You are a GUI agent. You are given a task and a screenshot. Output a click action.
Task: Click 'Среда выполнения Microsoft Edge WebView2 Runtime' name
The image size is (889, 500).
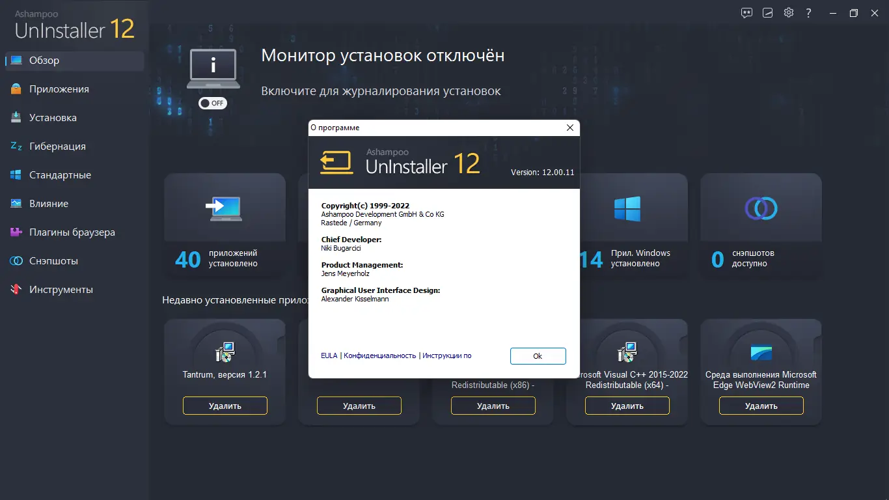[761, 380]
